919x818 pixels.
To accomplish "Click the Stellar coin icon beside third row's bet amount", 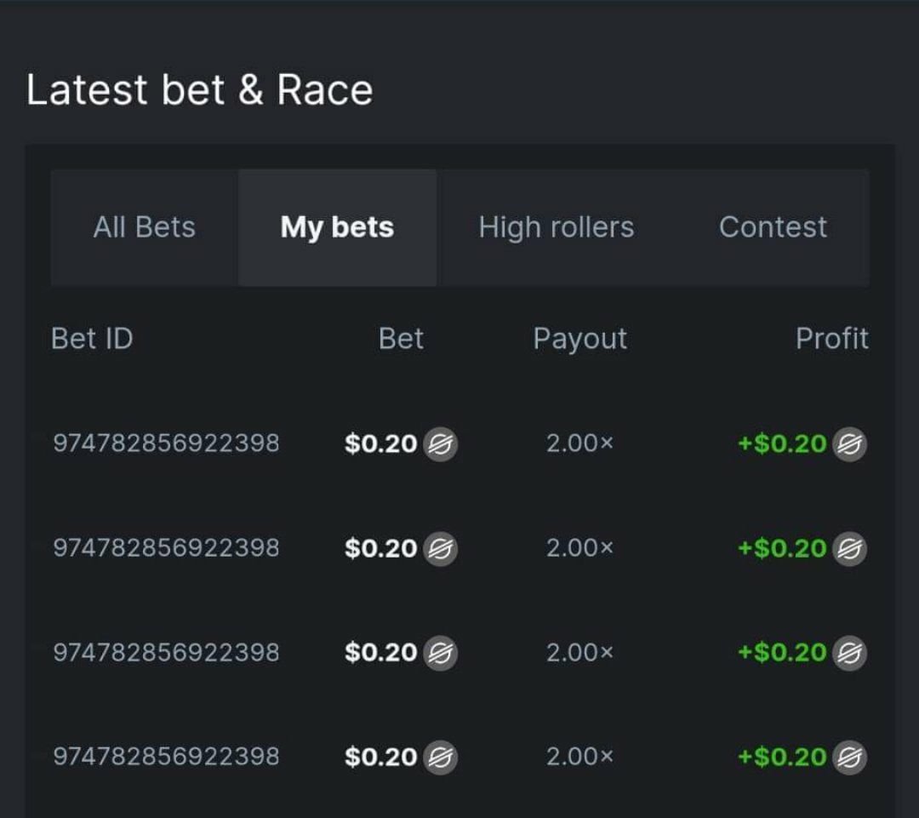I will 440,653.
